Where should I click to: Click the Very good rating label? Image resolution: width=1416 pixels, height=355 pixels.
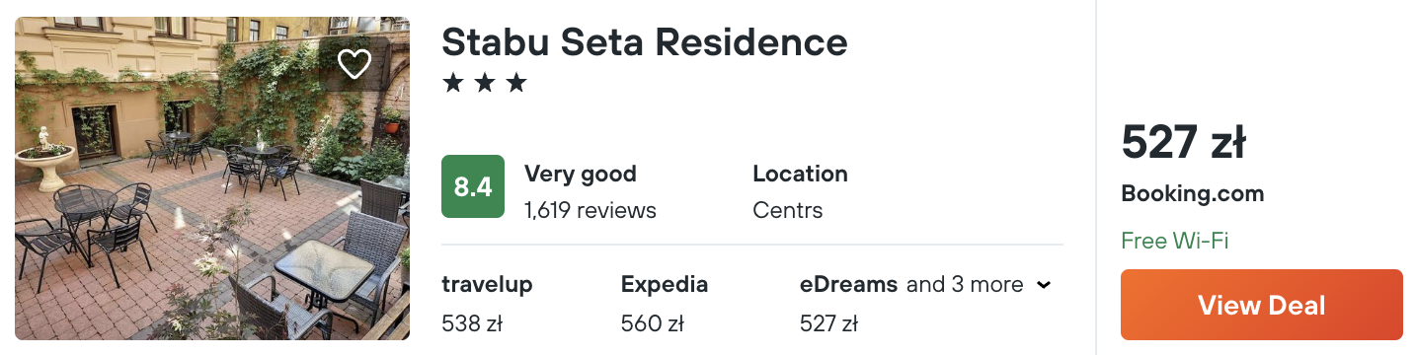click(581, 174)
